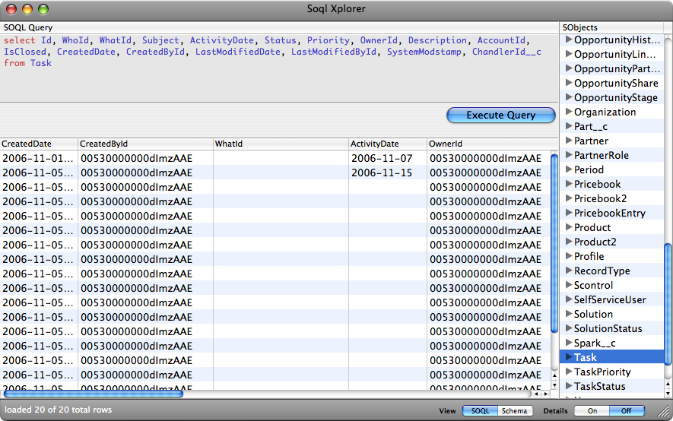Expand the Organization object
Screen dimensions: 673x421
coord(569,112)
